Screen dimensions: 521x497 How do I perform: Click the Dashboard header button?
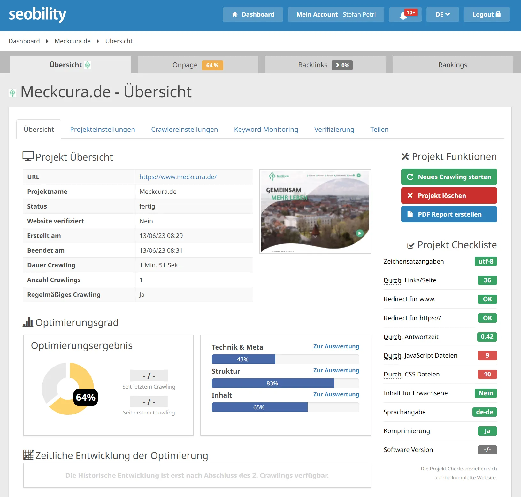[253, 14]
